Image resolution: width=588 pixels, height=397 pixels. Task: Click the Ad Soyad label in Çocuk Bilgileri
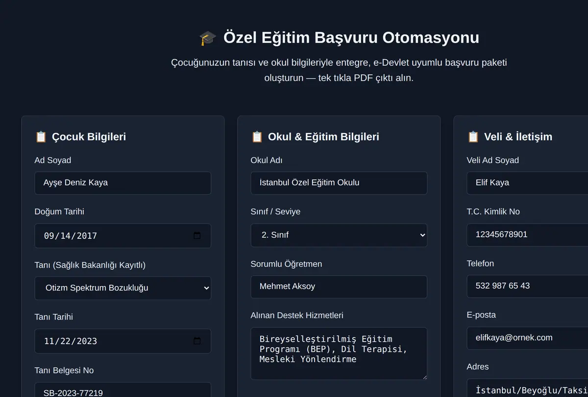click(x=53, y=160)
